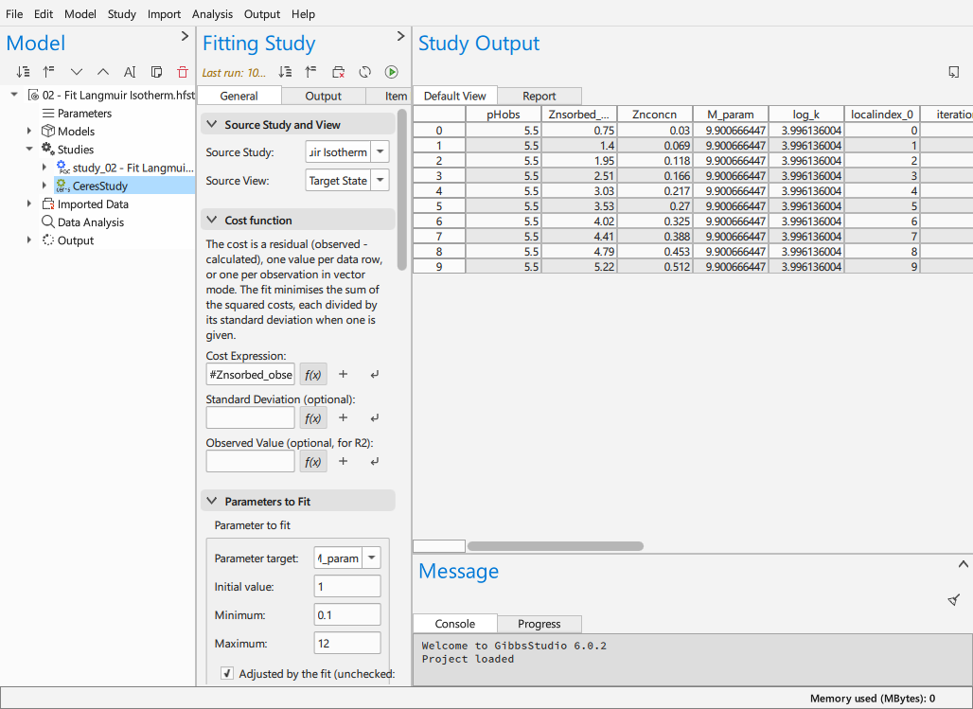Click return arrow icon for Observed Value
973x709 pixels.
pos(374,461)
